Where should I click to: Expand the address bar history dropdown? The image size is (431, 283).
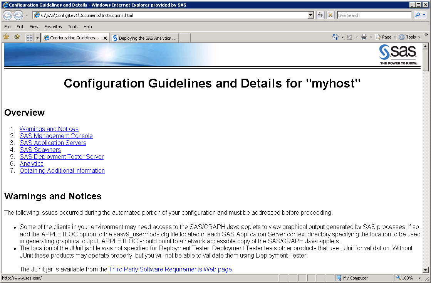pos(311,15)
